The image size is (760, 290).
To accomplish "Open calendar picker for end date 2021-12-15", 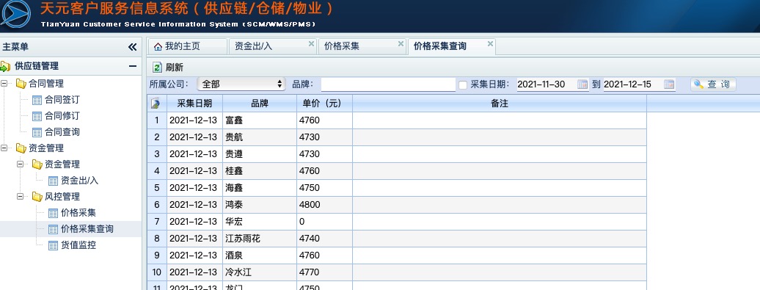I will click(669, 84).
